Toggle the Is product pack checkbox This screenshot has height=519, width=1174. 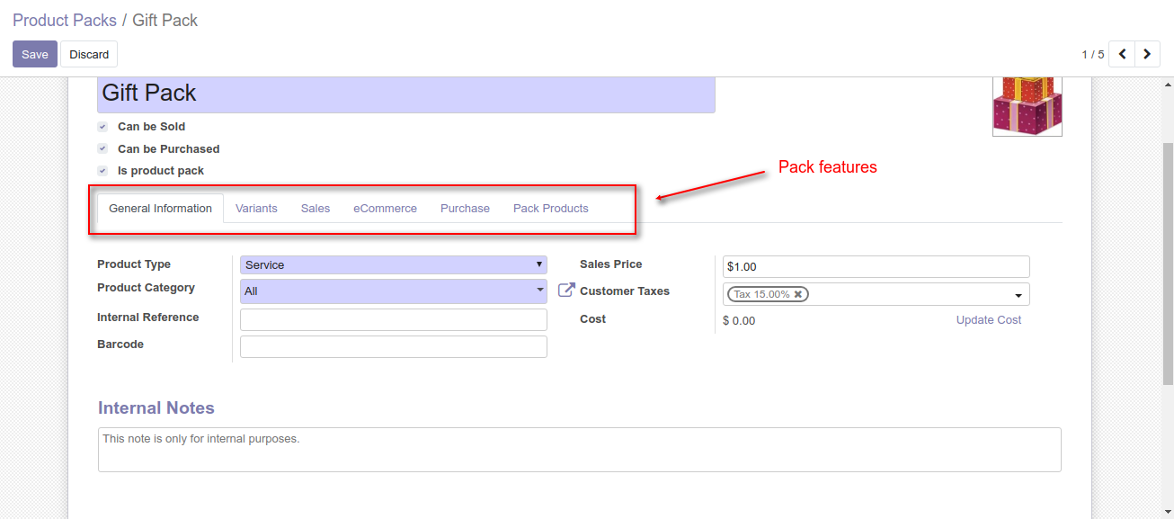(102, 171)
